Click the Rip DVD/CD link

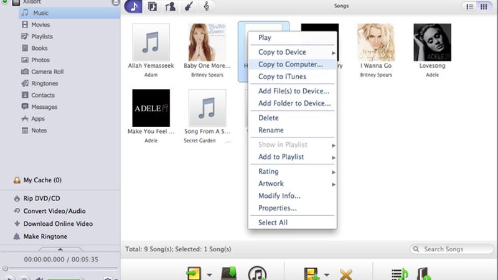click(x=42, y=198)
